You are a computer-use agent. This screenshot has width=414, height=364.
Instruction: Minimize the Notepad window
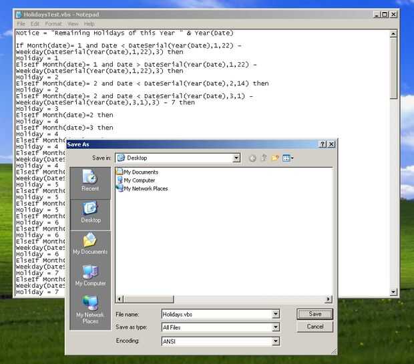(377, 14)
